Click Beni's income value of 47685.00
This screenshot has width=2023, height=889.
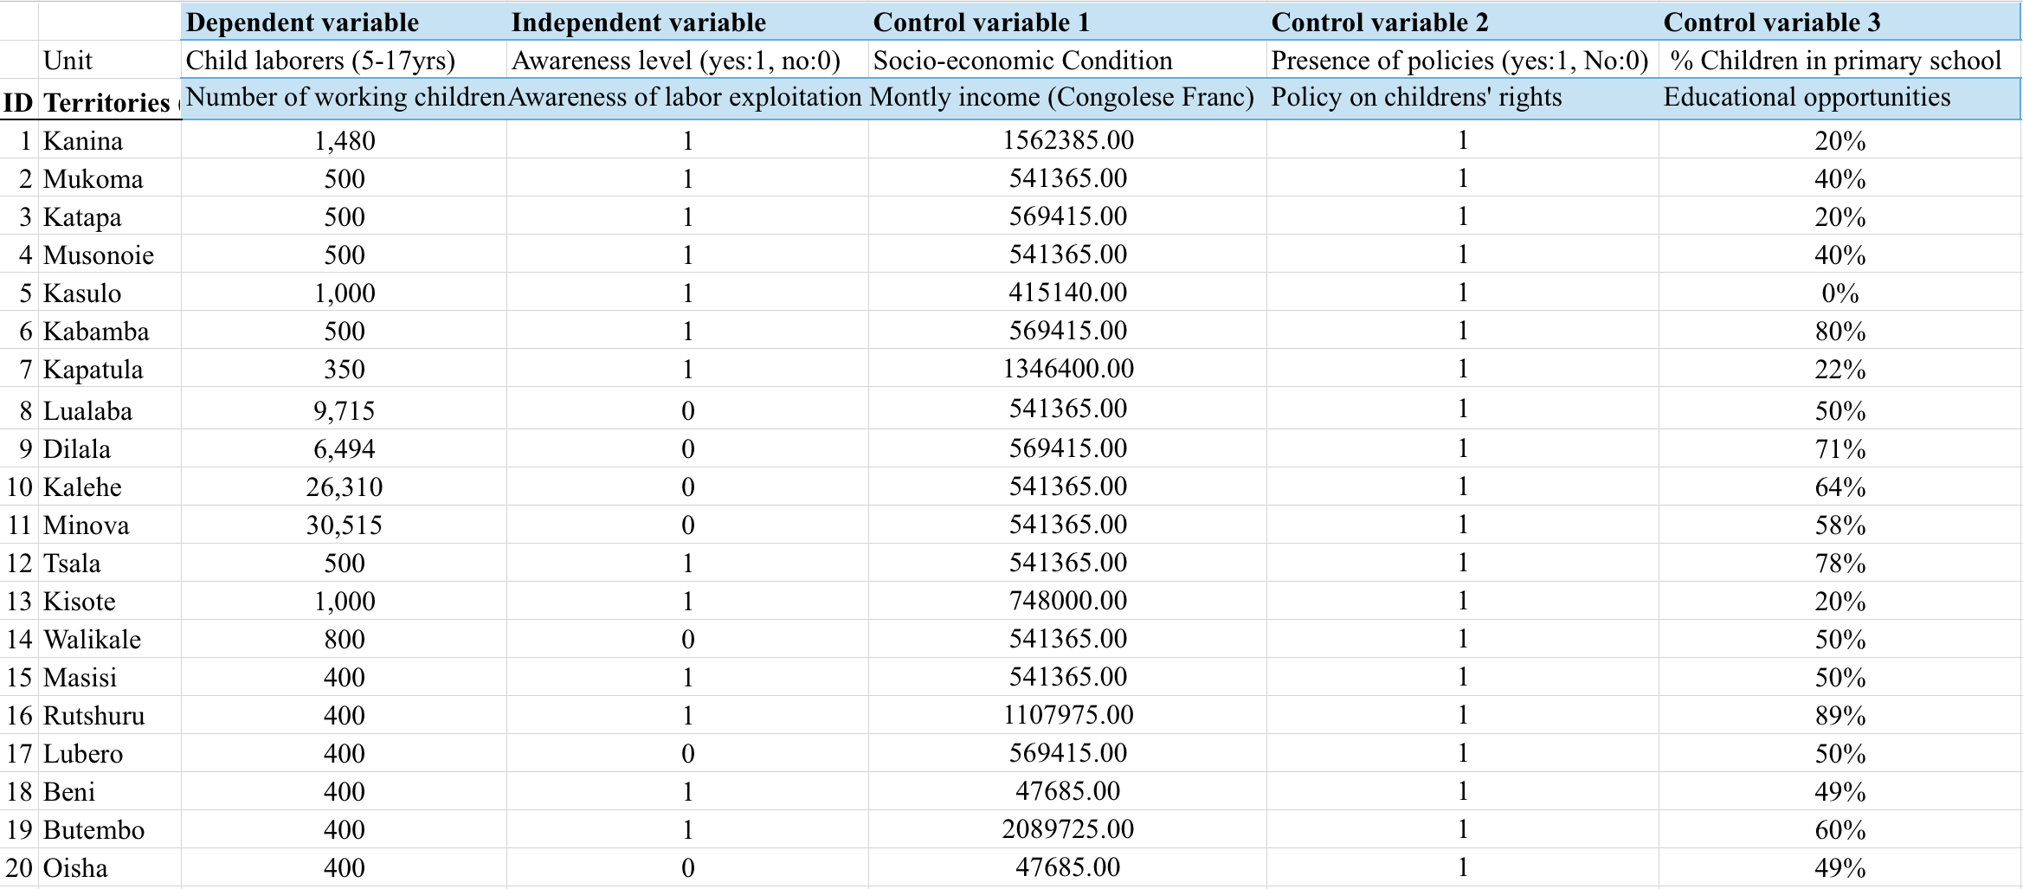[1065, 791]
